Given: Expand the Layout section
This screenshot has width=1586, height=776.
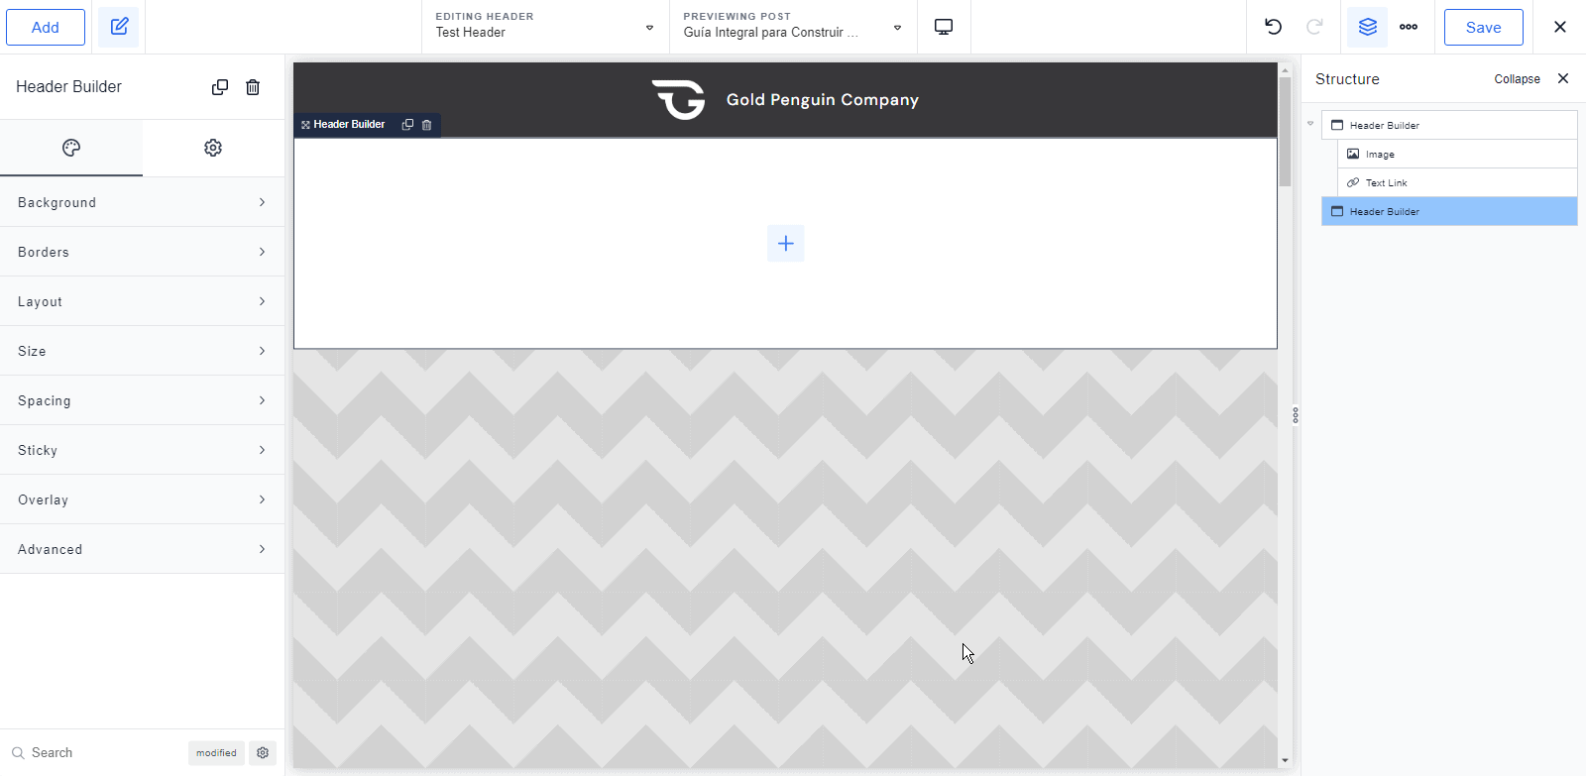Looking at the screenshot, I should tap(142, 301).
